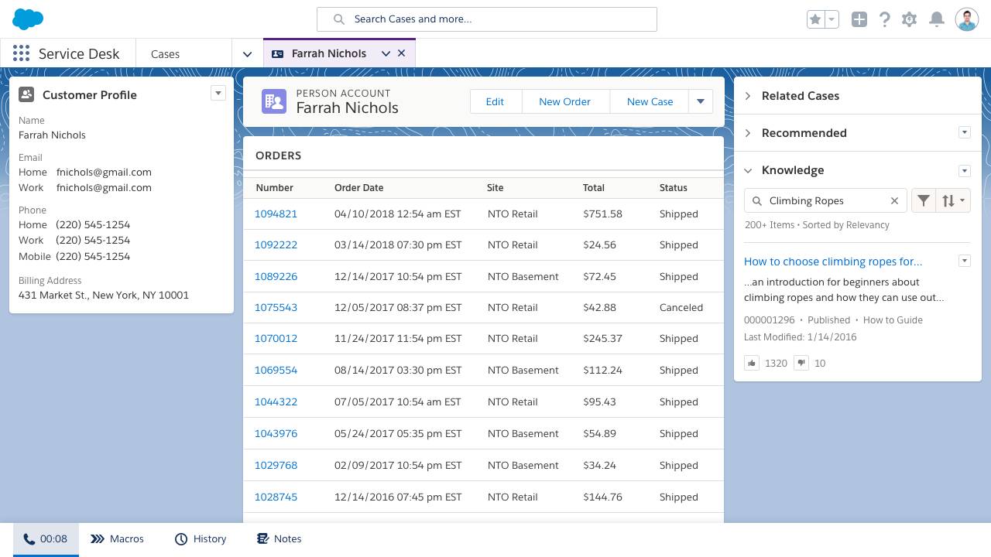The image size is (991, 557).
Task: Clear the Climbing Ropes search text
Action: 894,200
